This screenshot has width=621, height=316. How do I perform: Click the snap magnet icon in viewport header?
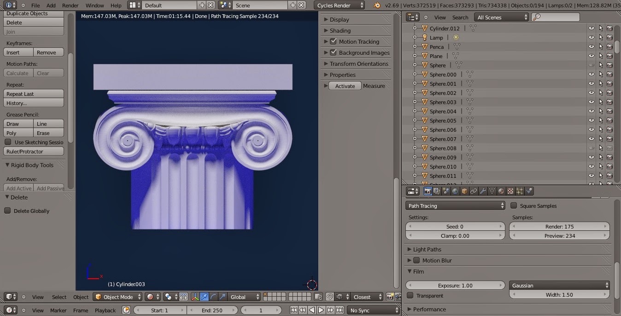tap(330, 297)
